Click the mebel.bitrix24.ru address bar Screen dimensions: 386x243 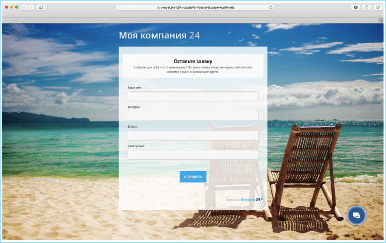pyautogui.click(x=196, y=7)
